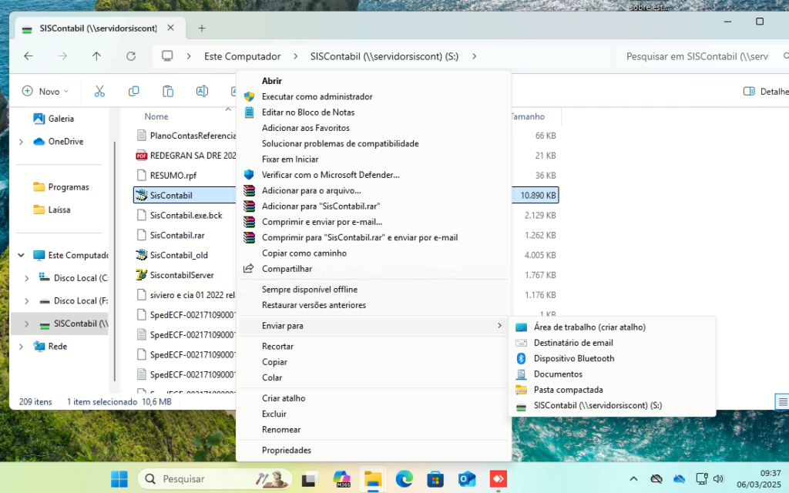This screenshot has width=789, height=493.
Task: Open a new Explorer tab with plus
Action: click(202, 29)
